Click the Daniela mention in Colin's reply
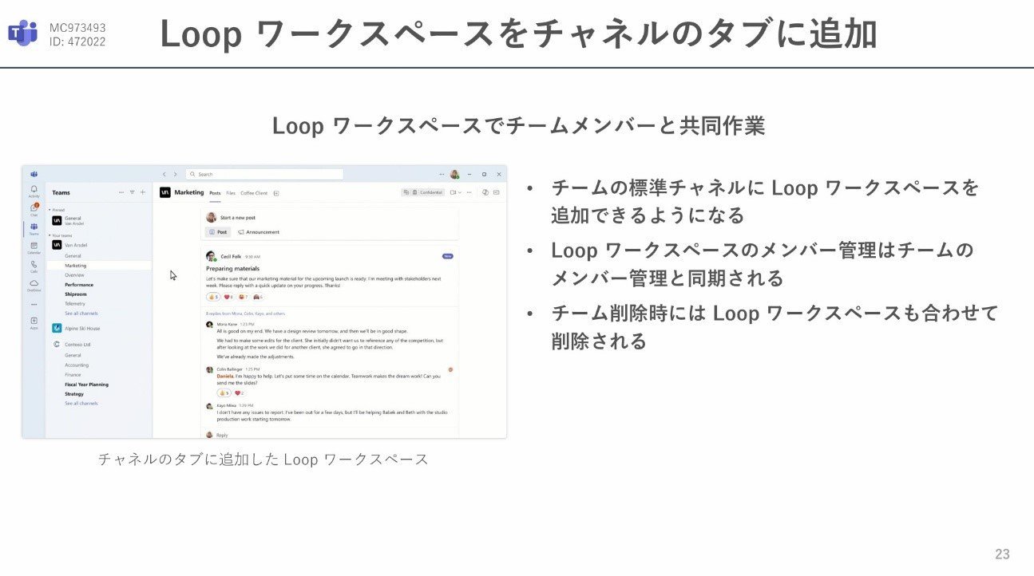 point(225,376)
